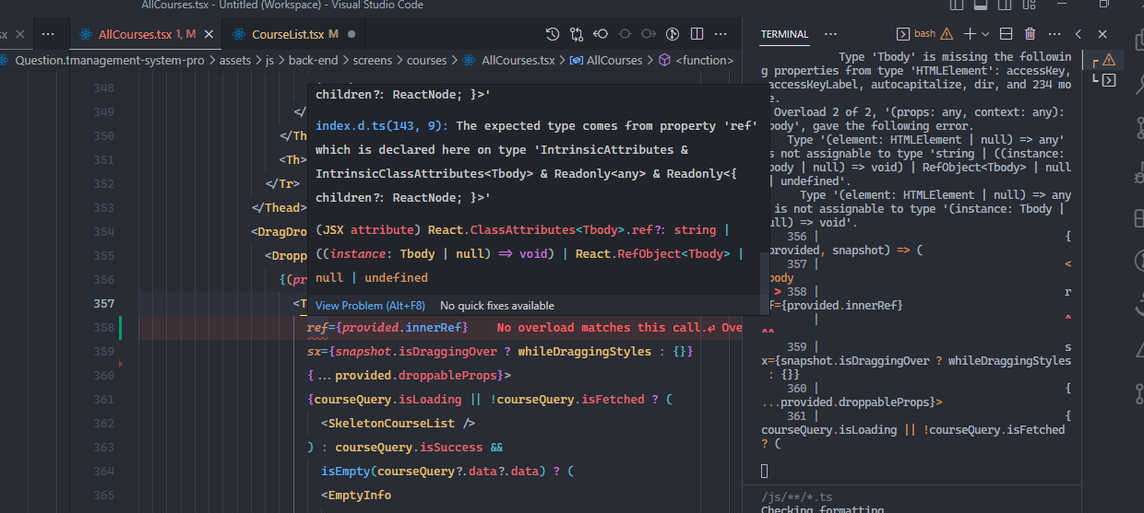The height and width of the screenshot is (513, 1144).
Task: Kill terminal with the trash icon
Action: (1031, 34)
